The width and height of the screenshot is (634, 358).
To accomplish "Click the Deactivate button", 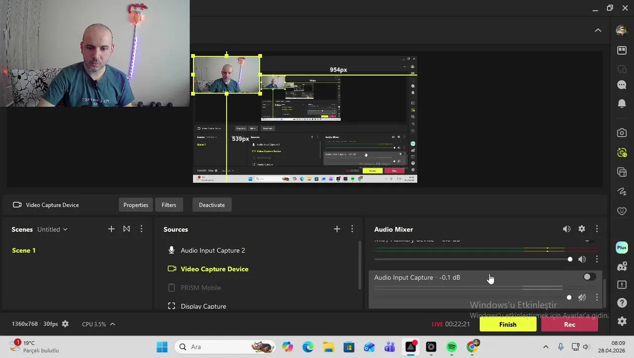I will [212, 205].
